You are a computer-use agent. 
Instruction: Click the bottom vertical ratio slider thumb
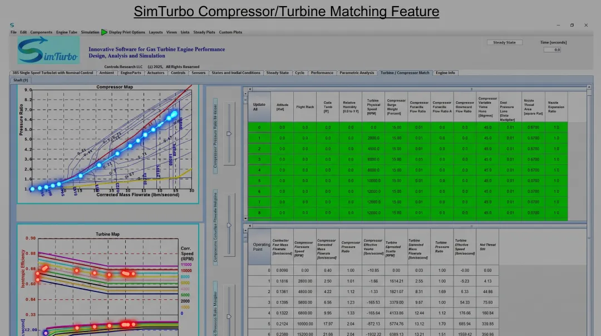(x=229, y=316)
